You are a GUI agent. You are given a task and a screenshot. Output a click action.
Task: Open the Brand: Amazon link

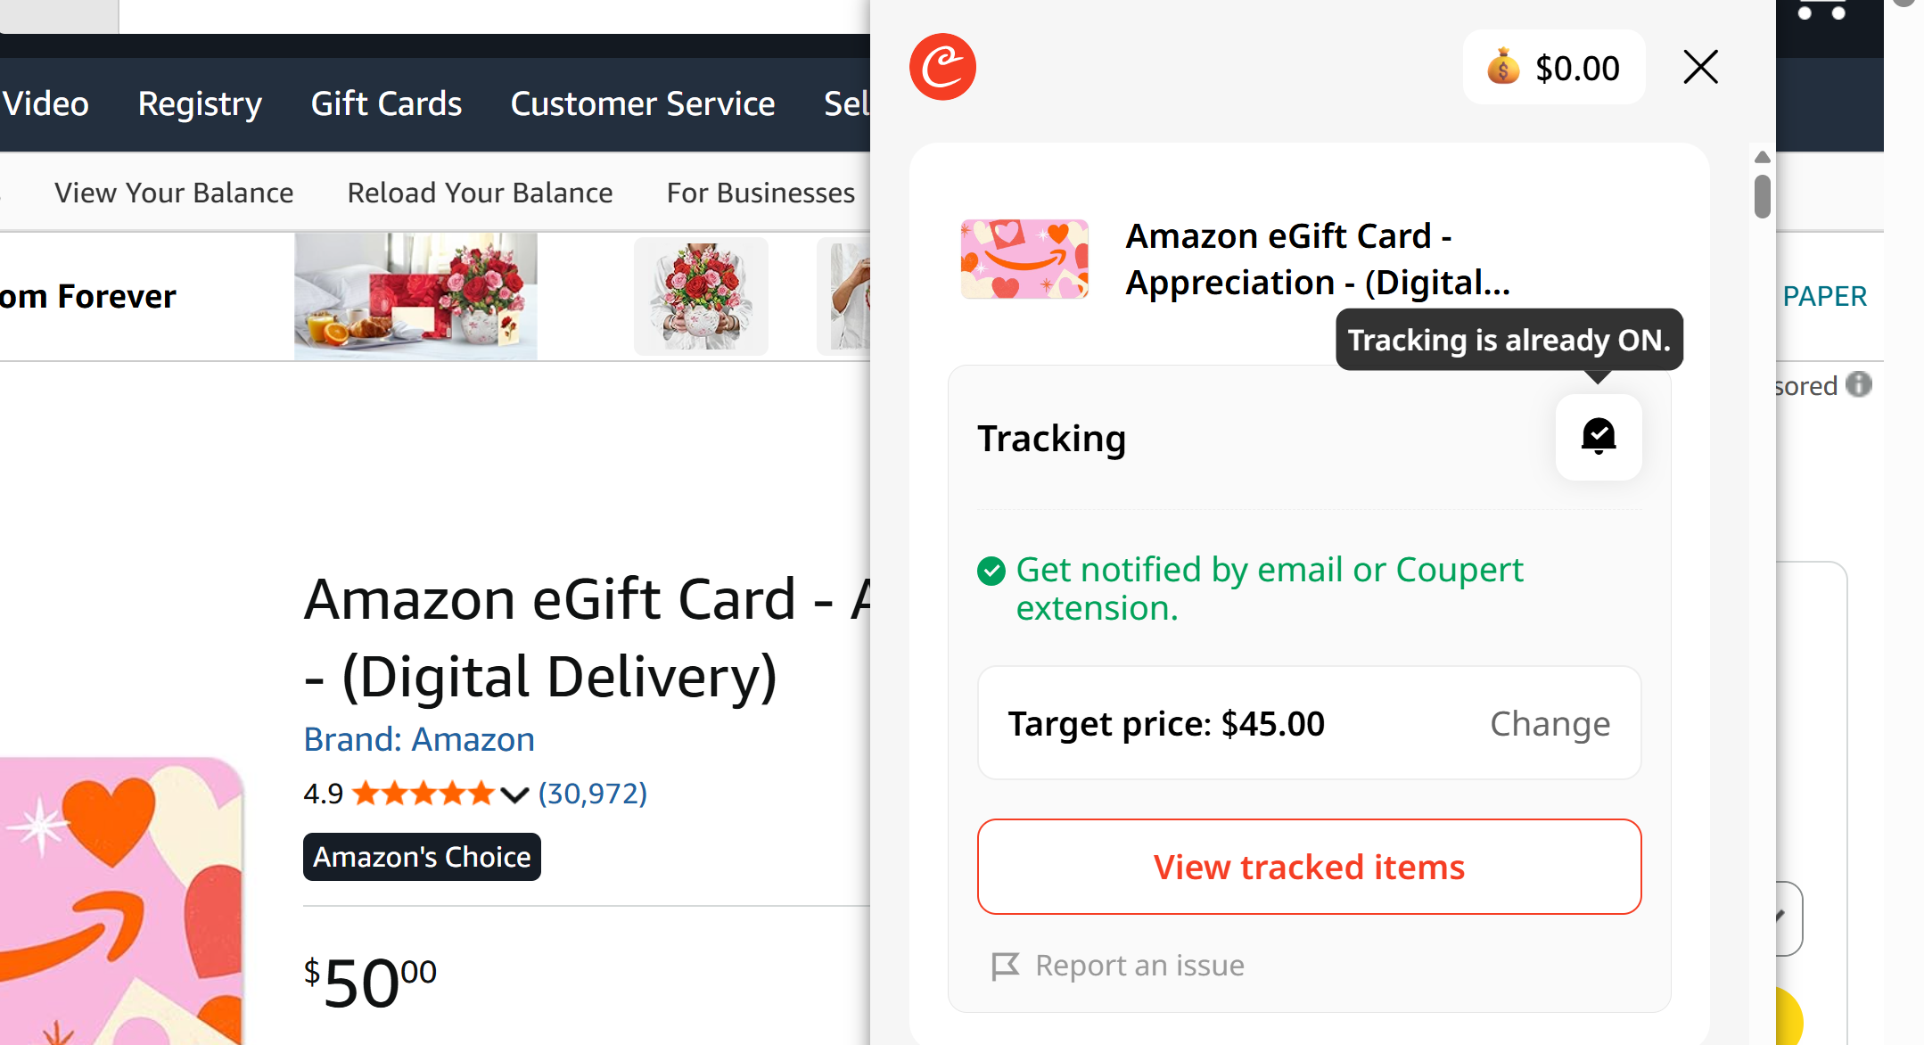click(x=419, y=739)
